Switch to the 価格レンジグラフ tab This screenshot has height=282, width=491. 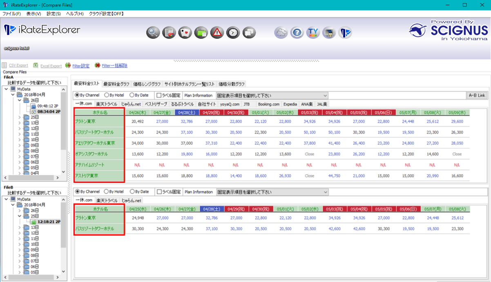(x=147, y=84)
